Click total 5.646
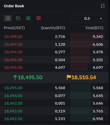The image size is (110, 125). pyautogui.click(x=98, y=103)
